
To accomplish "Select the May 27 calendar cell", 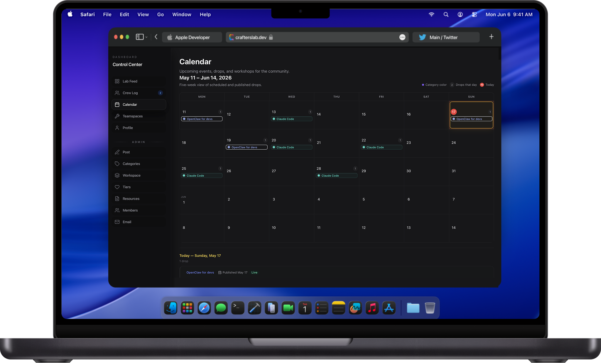I will point(292,172).
